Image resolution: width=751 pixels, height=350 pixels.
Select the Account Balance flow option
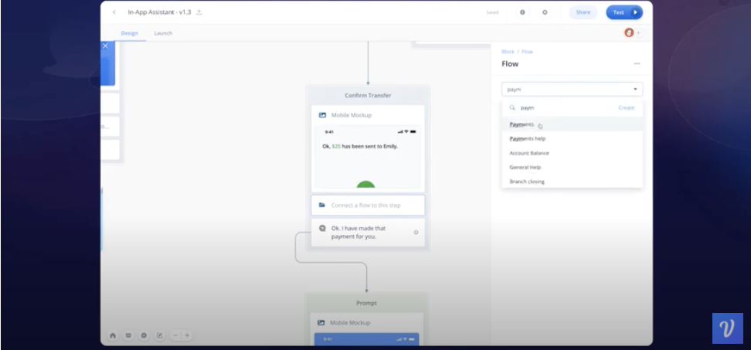(x=572, y=153)
